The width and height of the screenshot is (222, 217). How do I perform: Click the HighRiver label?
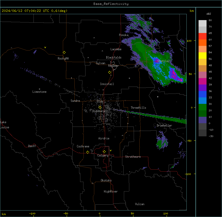click(x=111, y=191)
